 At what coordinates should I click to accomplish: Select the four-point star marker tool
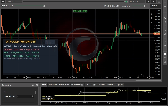tap(165, 6)
